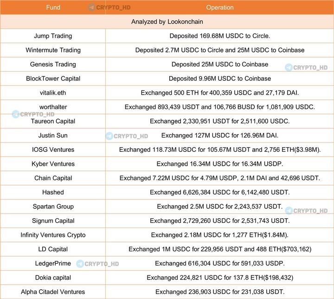Select the "Infinity Ventures Crypto" fund cell
The image size is (334, 299).
coord(53,235)
